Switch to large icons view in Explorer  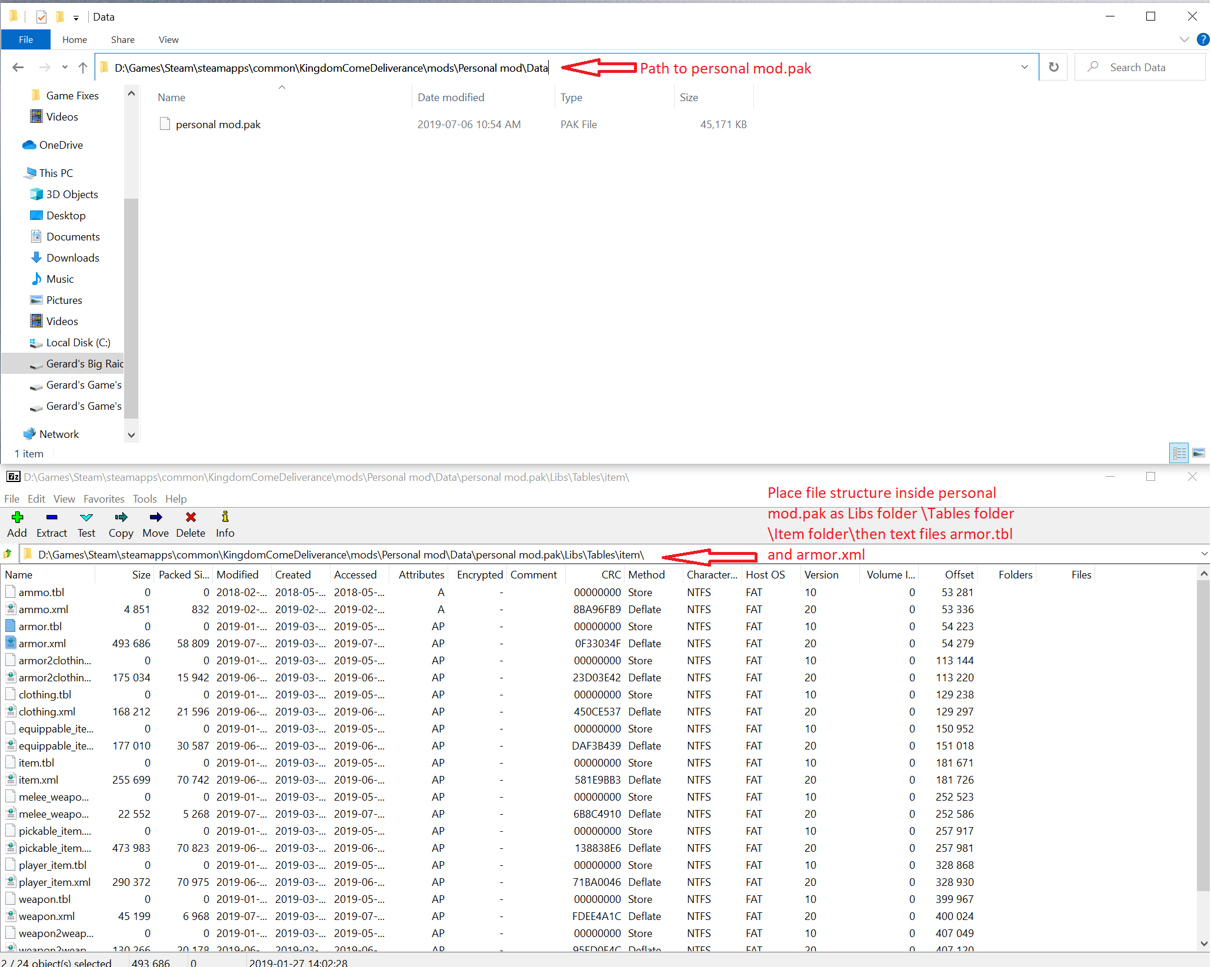1198,453
